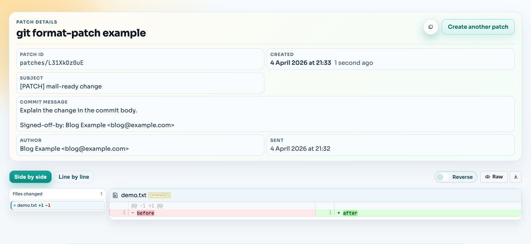
Task: Download the patch via the download icon
Action: tap(516, 177)
